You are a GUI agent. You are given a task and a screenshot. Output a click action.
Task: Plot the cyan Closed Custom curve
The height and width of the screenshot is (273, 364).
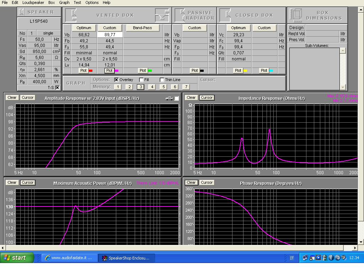(264, 71)
